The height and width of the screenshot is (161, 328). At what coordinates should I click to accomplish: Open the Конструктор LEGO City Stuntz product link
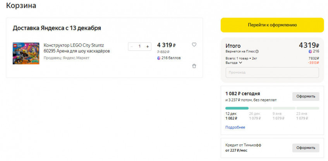coord(77,48)
